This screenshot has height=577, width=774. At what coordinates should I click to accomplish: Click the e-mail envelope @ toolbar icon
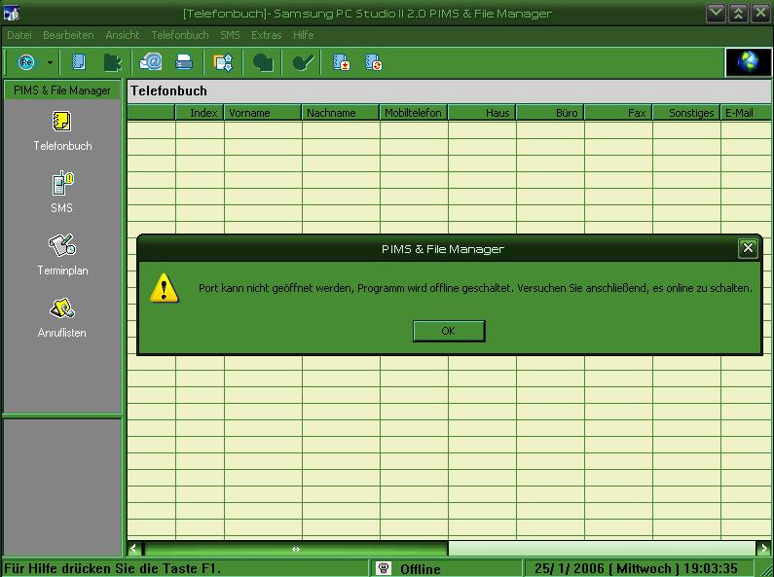151,62
